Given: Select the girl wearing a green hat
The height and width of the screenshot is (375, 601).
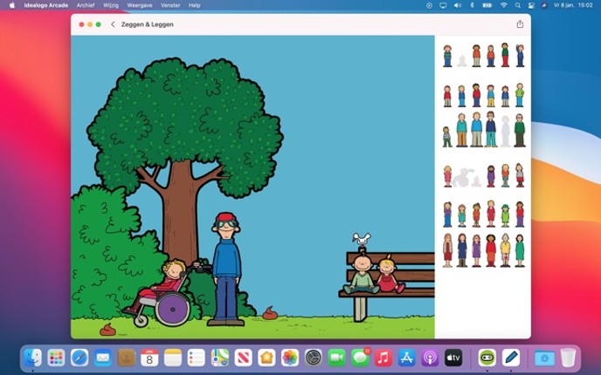Looking at the screenshot, I should [505, 215].
